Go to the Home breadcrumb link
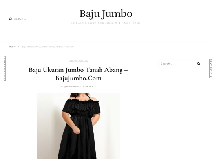Screen dimensions: 212x159 (x=12, y=46)
